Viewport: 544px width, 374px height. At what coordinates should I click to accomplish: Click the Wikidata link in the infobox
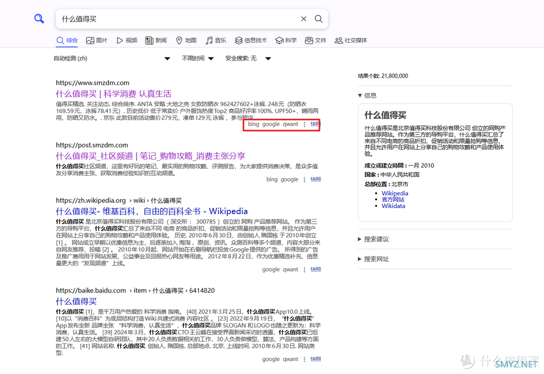point(393,206)
